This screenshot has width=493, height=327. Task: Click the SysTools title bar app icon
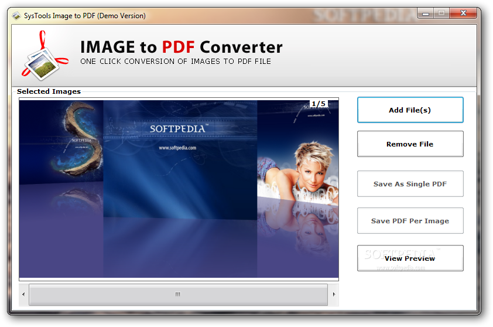coord(16,16)
